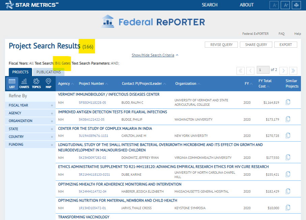The width and height of the screenshot is (306, 220).
Task: Decrease the font size with A- button
Action: [x=274, y=5]
